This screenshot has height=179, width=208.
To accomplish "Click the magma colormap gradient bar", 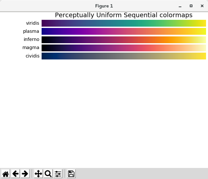I will click(124, 48).
